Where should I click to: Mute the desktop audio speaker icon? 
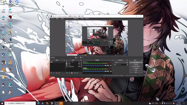(x=108, y=71)
